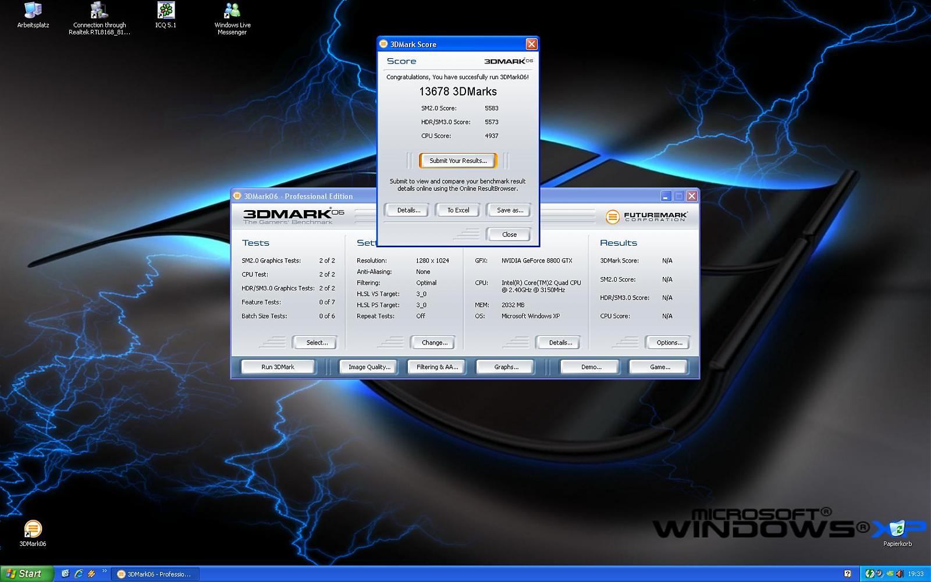931x582 pixels.
Task: Click the Outlook Express quick launch icon
Action: point(65,574)
